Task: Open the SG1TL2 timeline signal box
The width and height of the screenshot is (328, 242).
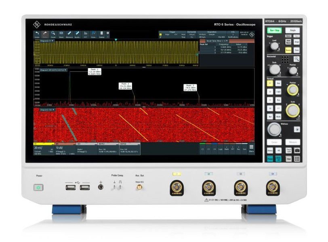Action: (x=130, y=149)
